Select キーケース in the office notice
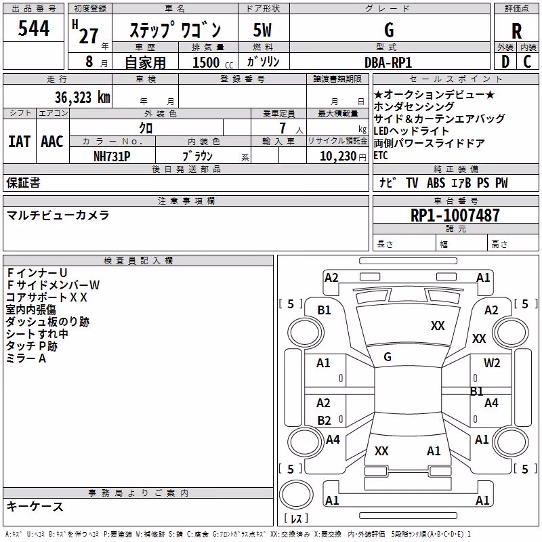Viewport: 542px width, 542px height. pyautogui.click(x=35, y=506)
